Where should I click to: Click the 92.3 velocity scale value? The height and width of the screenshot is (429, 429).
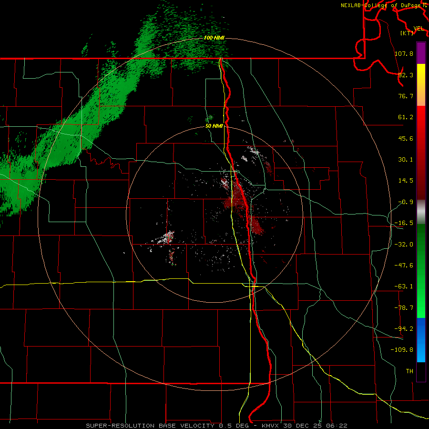click(406, 75)
